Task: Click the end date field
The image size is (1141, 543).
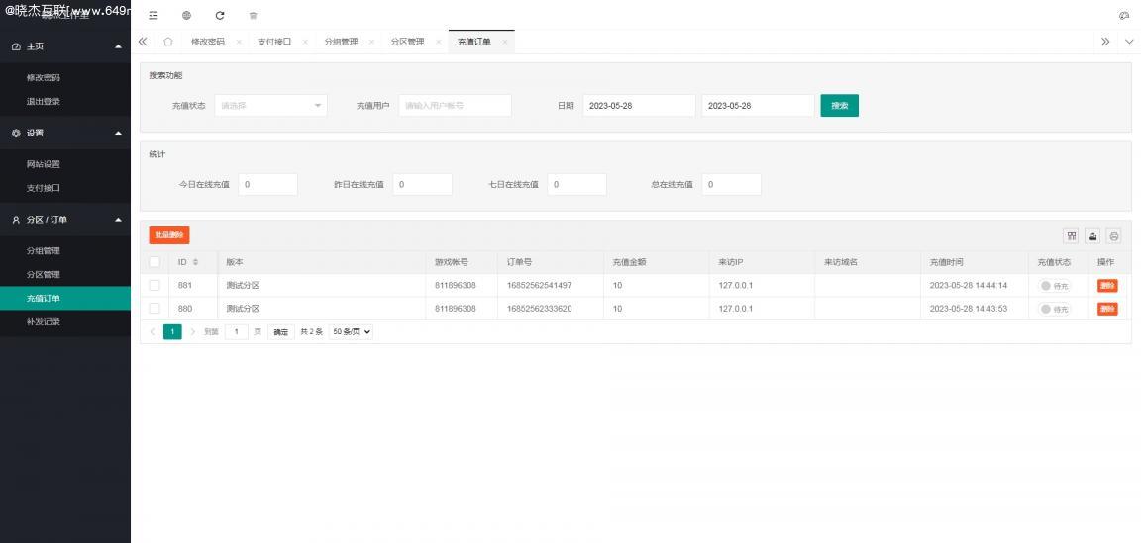Action: pyautogui.click(x=759, y=106)
